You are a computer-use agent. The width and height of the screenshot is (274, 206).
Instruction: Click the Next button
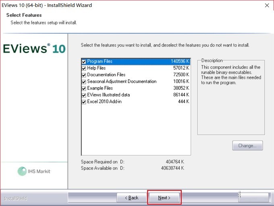point(164,198)
